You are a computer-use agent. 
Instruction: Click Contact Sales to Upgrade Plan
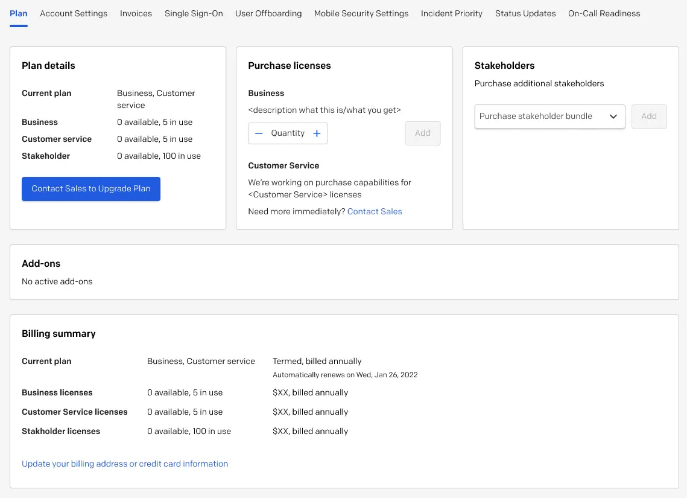pos(91,189)
